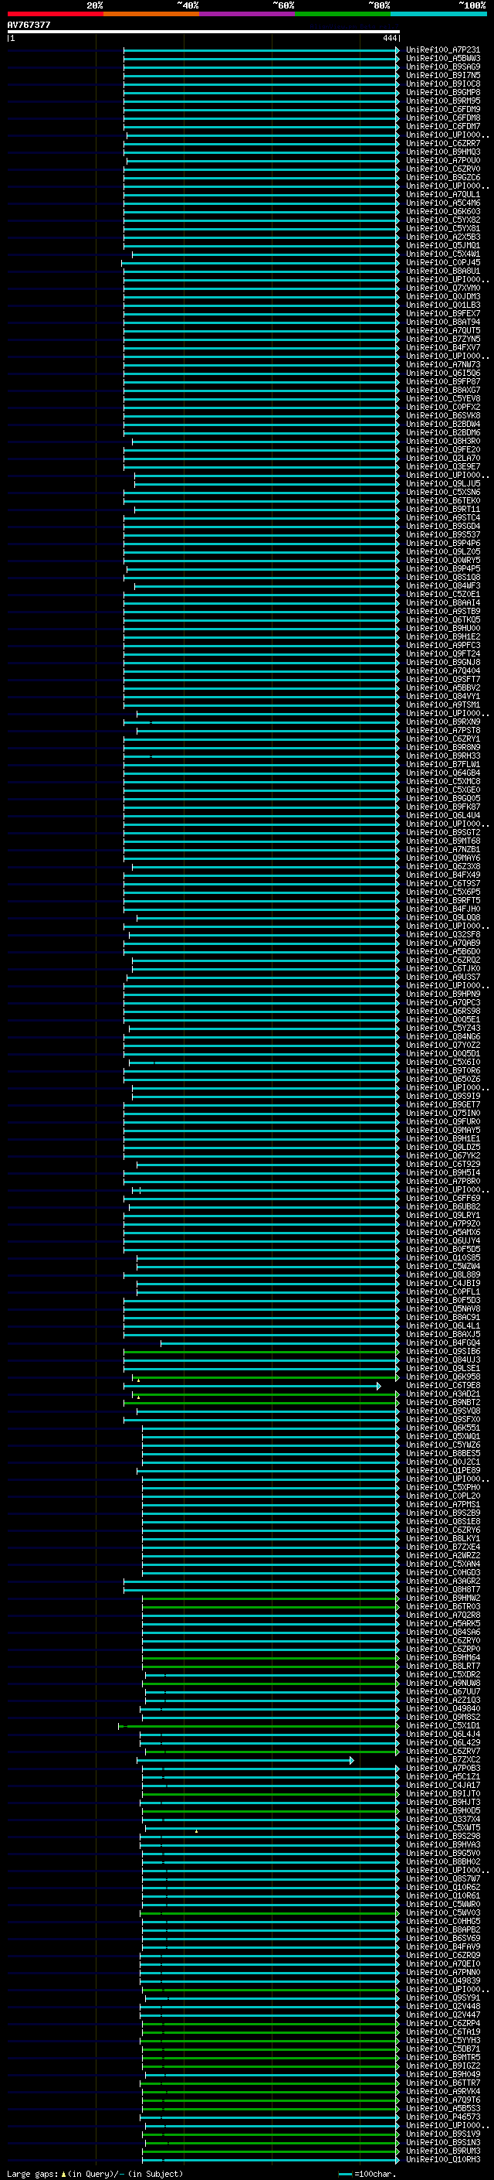Open hit UniRef100_A3AD21
Image resolution: width=494 pixels, height=2180 pixels.
(442, 1394)
